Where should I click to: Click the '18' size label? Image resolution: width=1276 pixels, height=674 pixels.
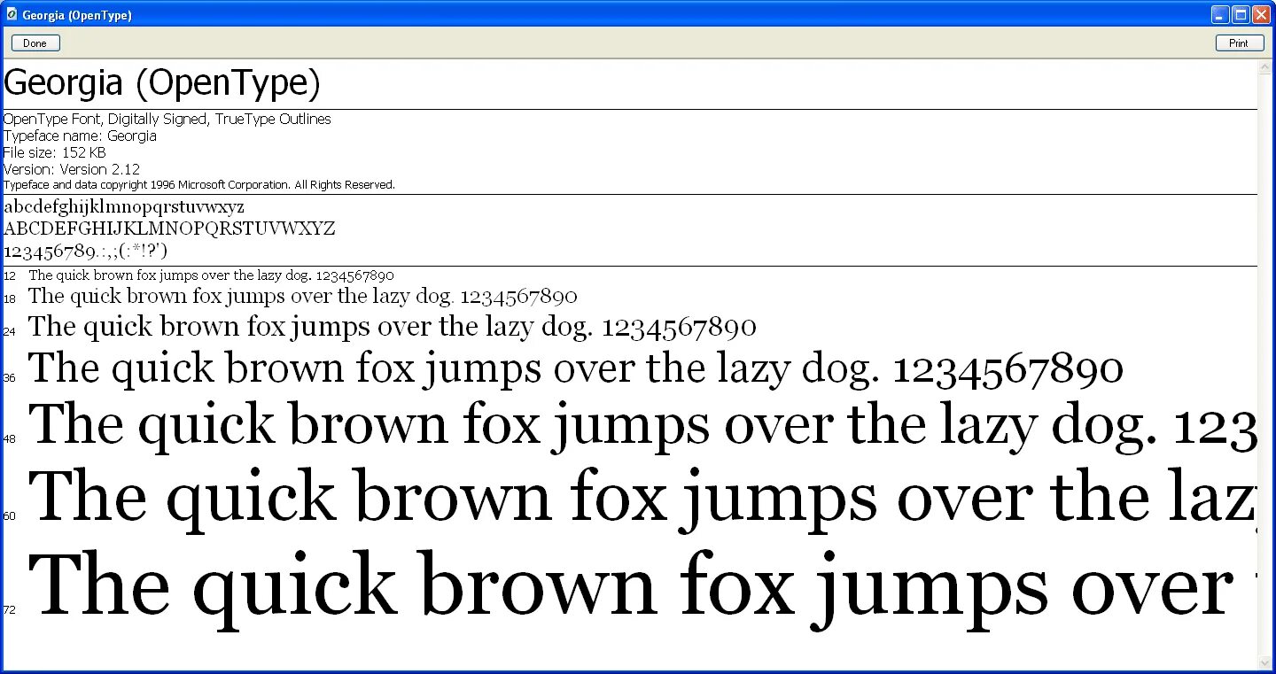pyautogui.click(x=10, y=299)
